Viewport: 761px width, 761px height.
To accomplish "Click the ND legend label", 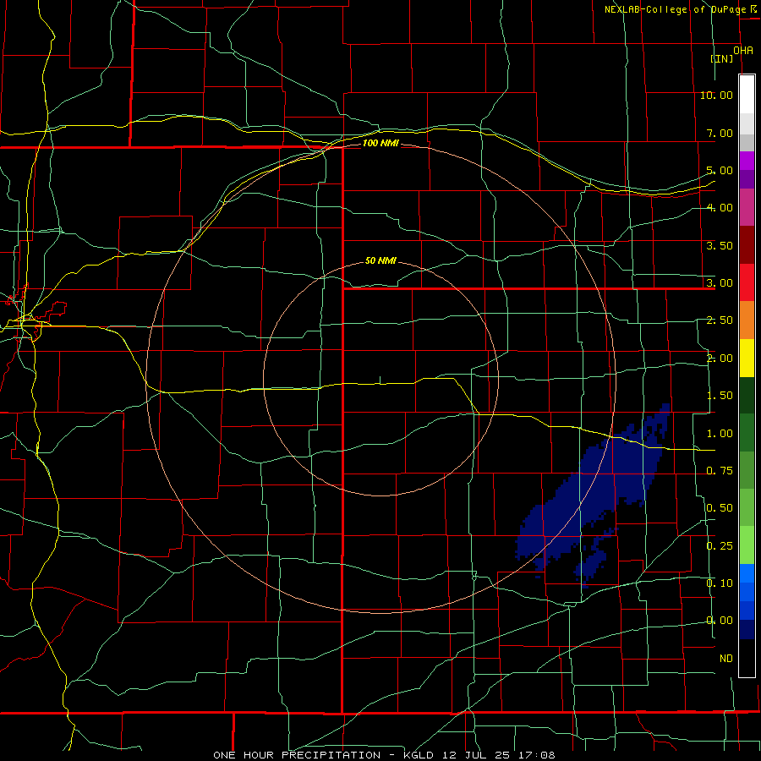I will [726, 659].
